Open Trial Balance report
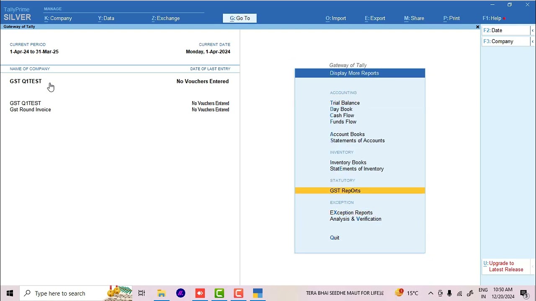 tap(345, 103)
